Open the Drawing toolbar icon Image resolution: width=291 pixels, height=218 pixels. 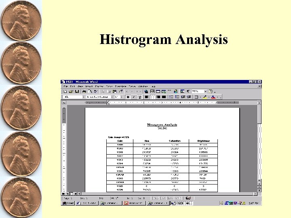click(x=175, y=91)
